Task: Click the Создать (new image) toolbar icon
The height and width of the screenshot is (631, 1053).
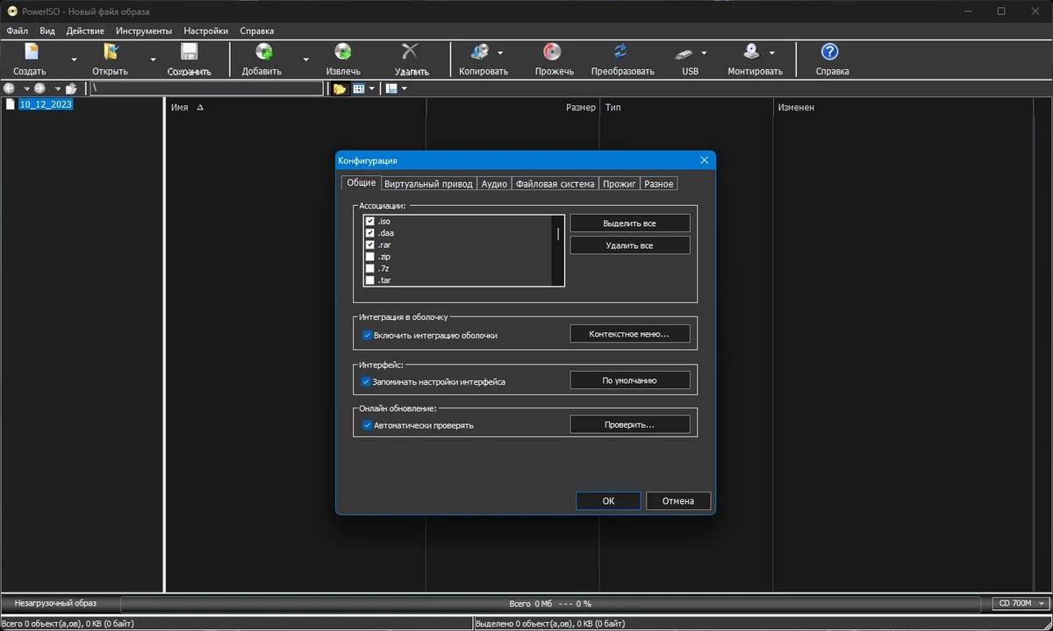Action: tap(31, 53)
